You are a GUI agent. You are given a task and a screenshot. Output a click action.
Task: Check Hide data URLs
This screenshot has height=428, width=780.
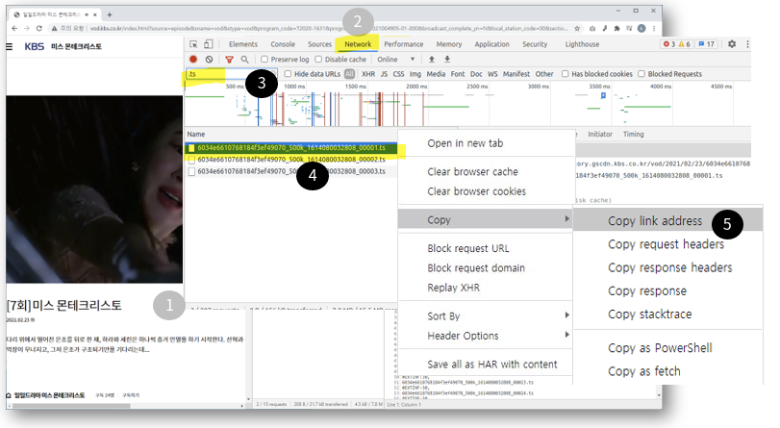(x=288, y=74)
